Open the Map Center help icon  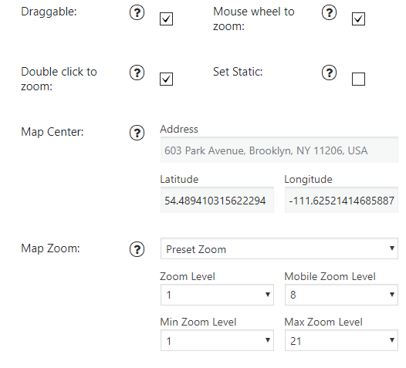(137, 133)
